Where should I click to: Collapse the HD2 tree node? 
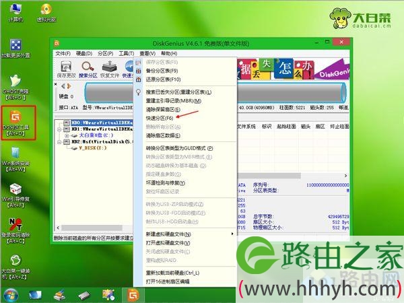click(59, 142)
